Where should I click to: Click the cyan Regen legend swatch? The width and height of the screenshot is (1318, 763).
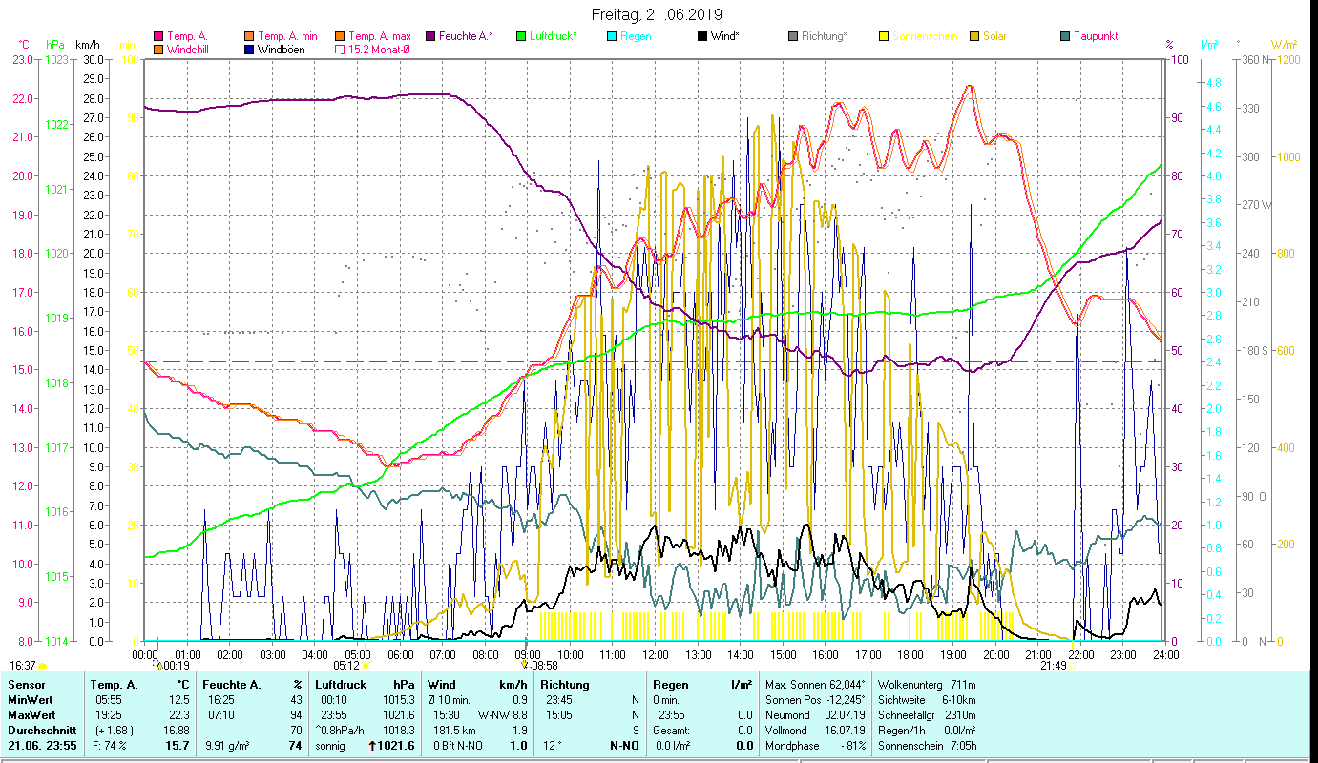pyautogui.click(x=613, y=36)
